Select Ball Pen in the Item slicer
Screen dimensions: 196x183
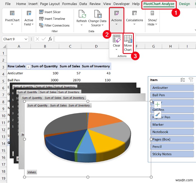tap(172, 95)
